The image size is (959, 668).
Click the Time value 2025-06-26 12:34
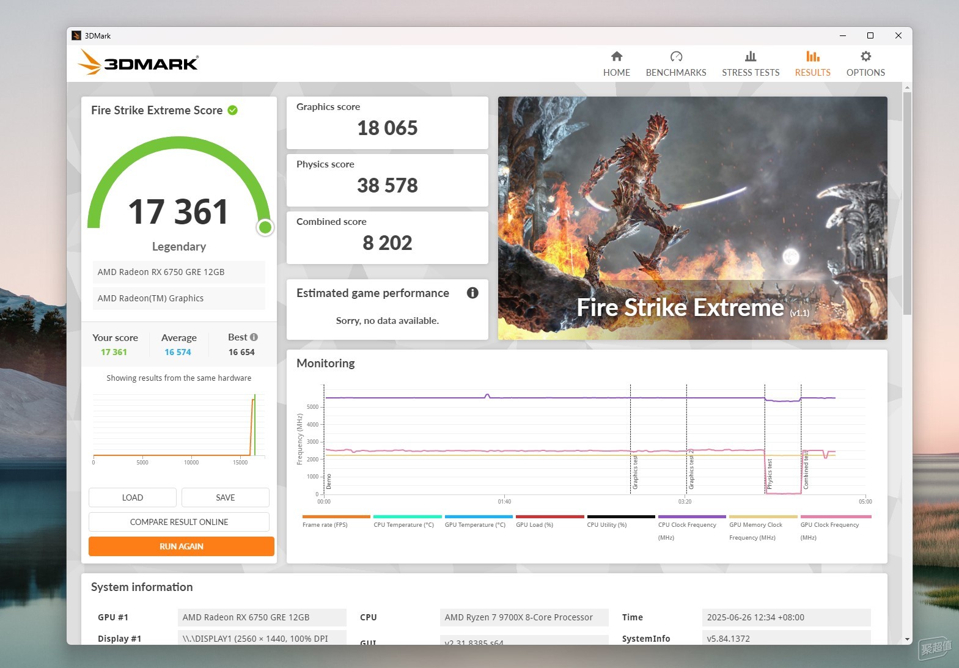coord(787,617)
